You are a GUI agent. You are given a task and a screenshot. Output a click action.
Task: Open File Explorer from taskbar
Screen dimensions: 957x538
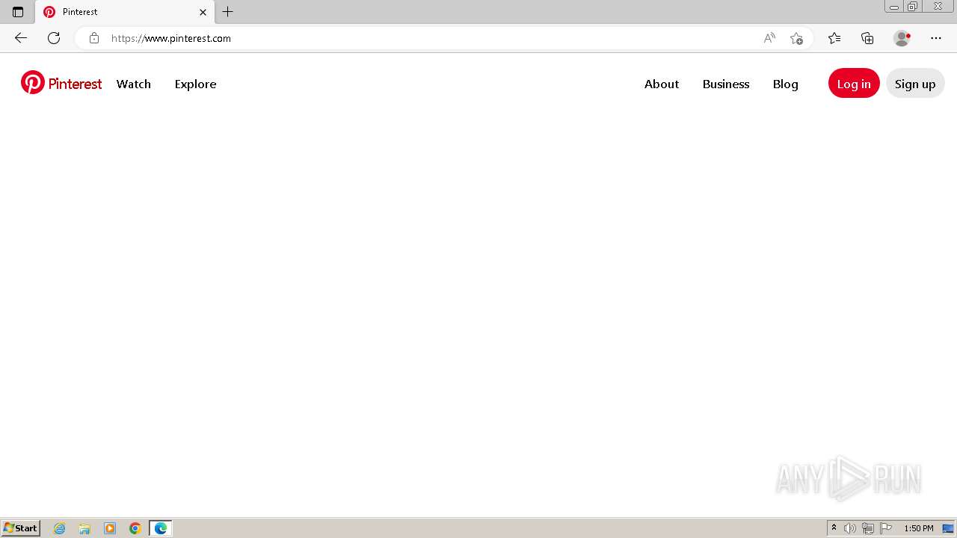pos(84,528)
